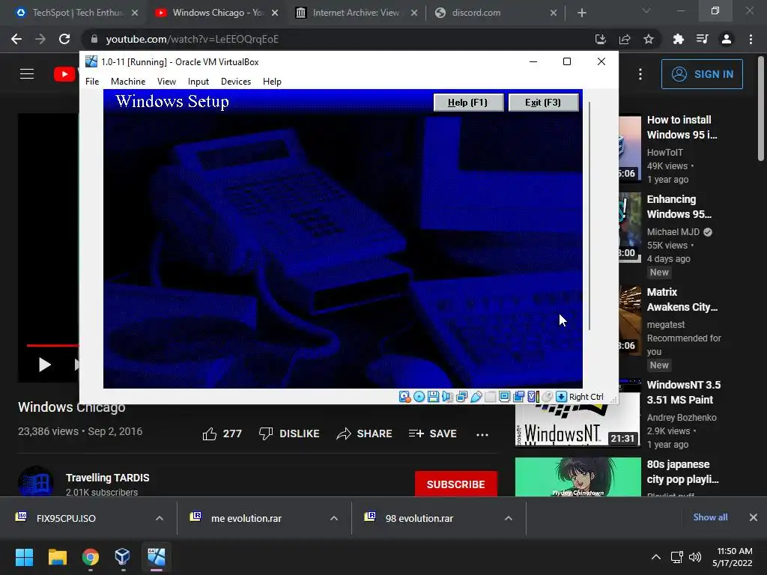Open Enhancing Windows 95 video by Michael MJD
Screen dimensions: 767x575
(x=679, y=207)
